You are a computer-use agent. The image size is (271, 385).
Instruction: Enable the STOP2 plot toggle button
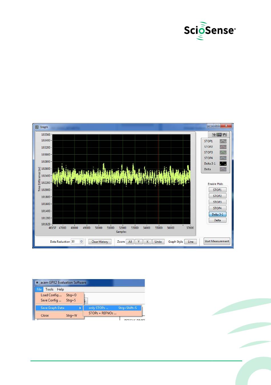[x=217, y=196]
